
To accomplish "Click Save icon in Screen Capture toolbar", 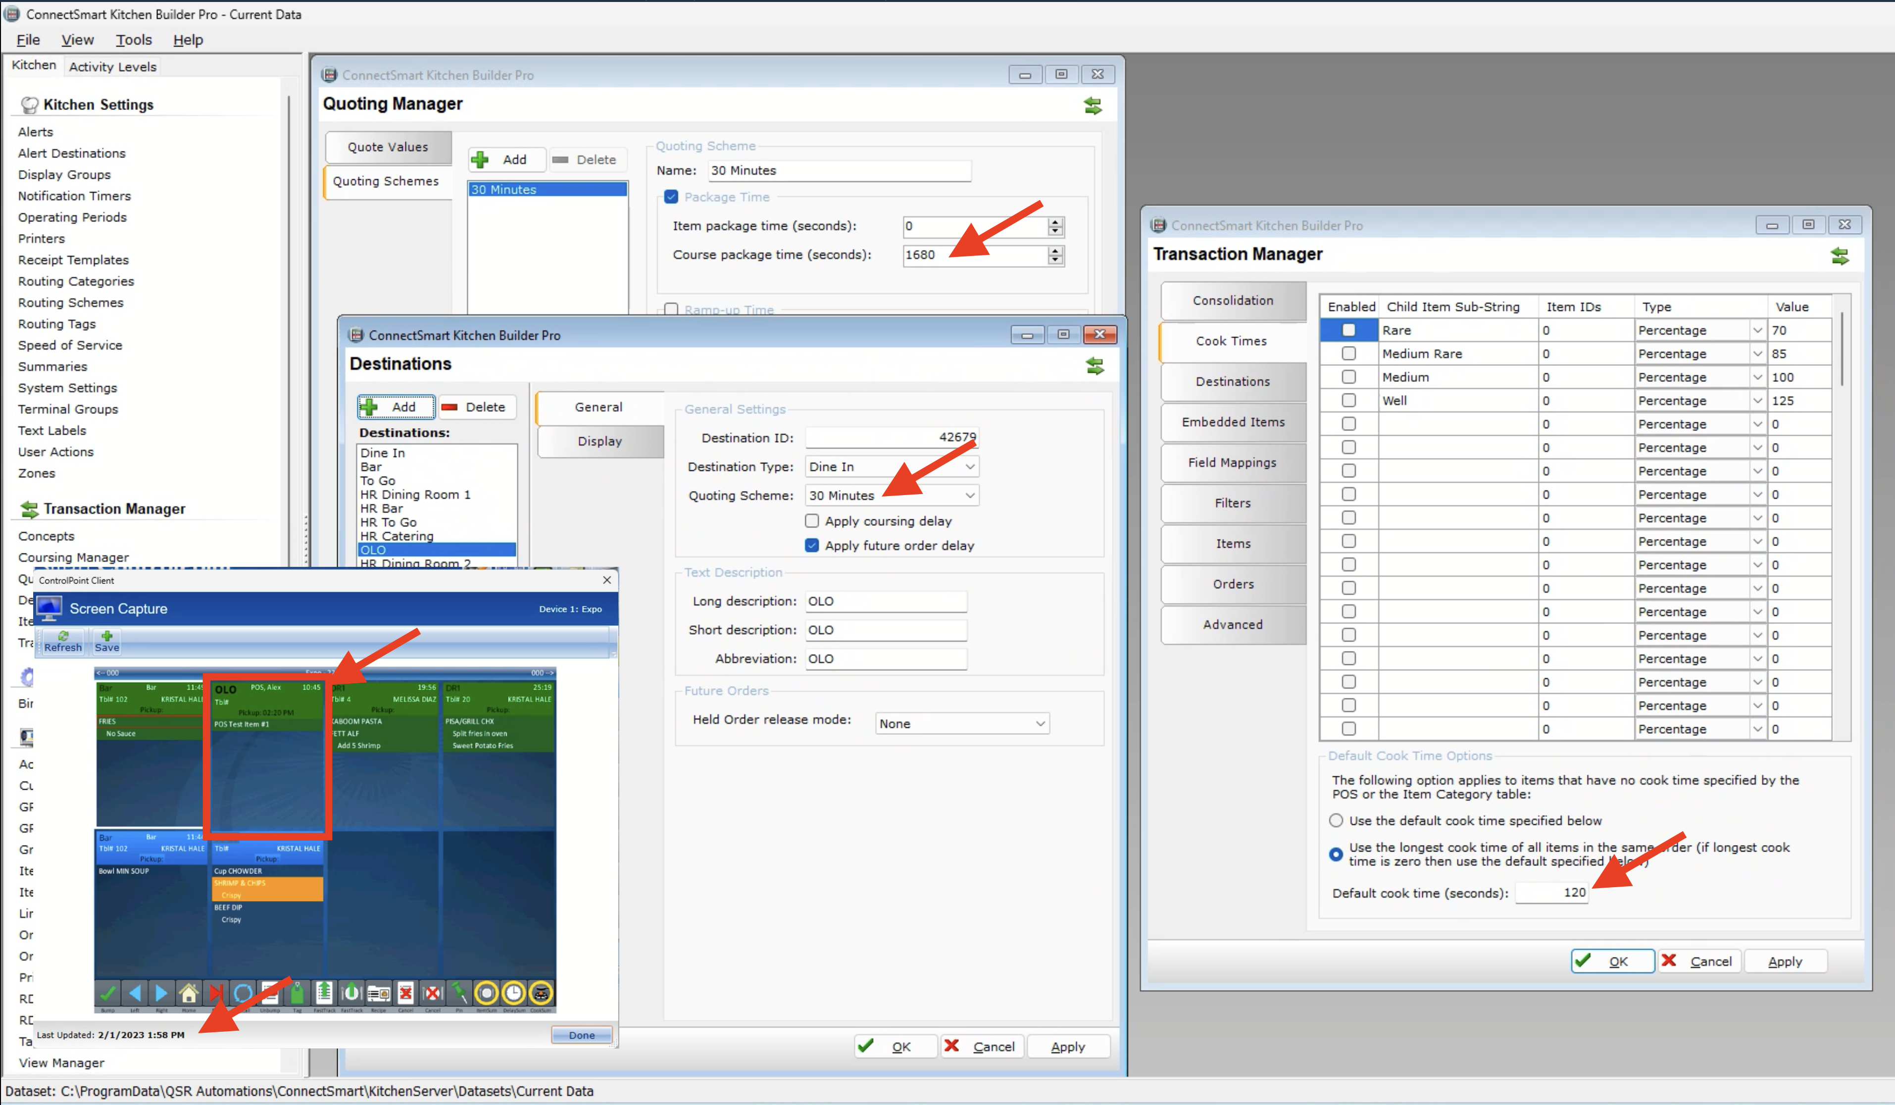I will (x=107, y=636).
